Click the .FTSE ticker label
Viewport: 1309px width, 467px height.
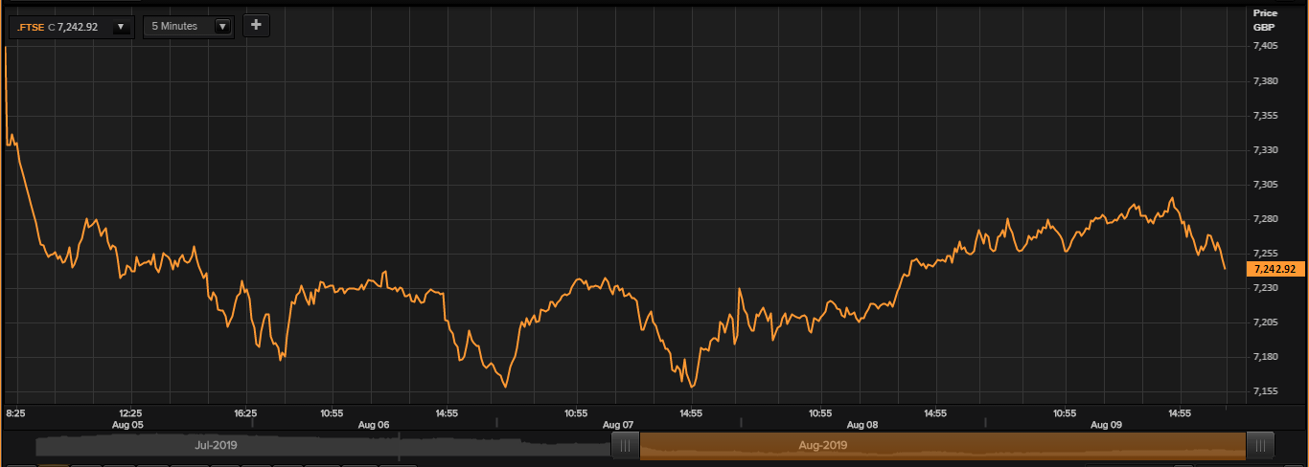(x=31, y=27)
